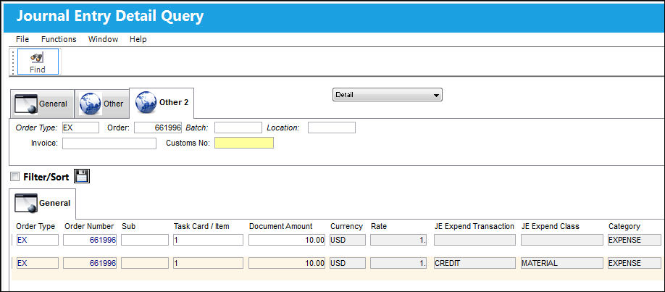Click the JE Expend Class column header
This screenshot has width=665, height=292.
point(551,226)
